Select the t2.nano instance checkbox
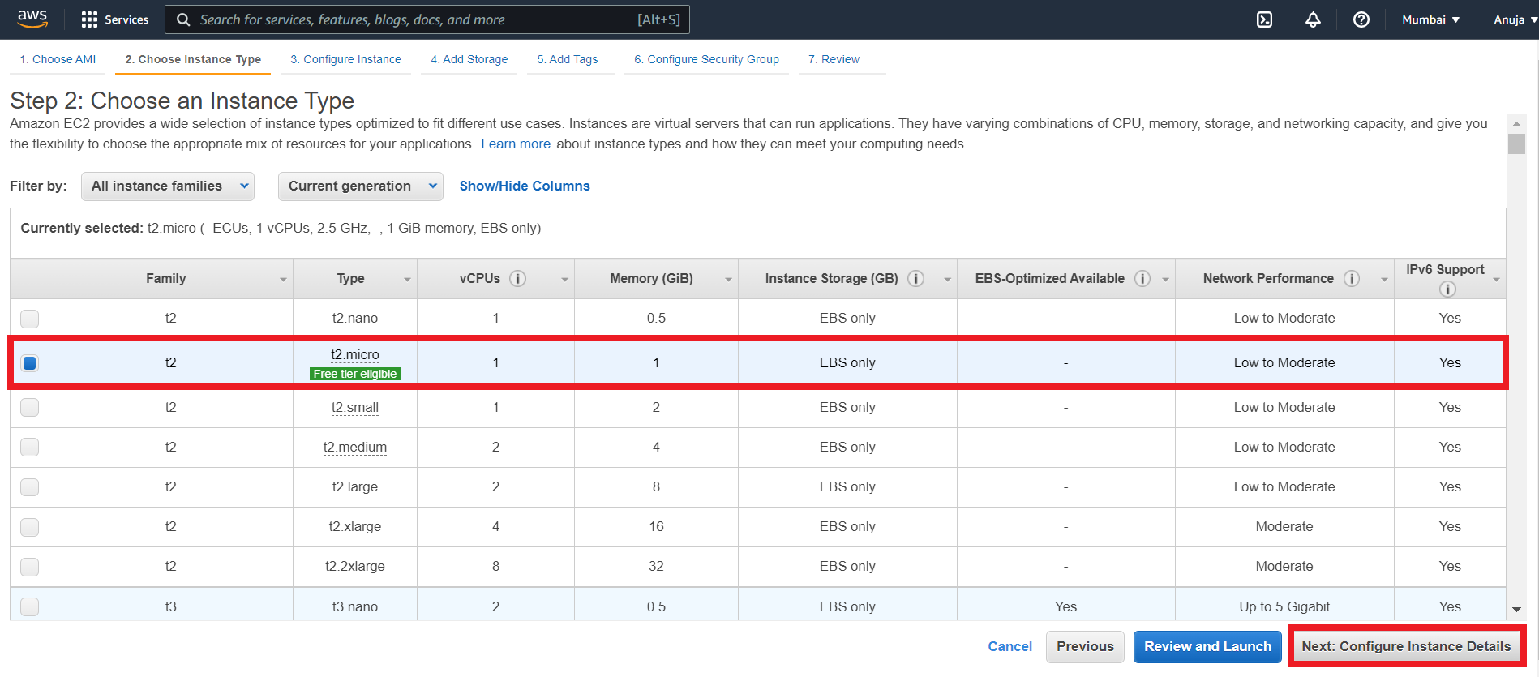 pos(29,319)
